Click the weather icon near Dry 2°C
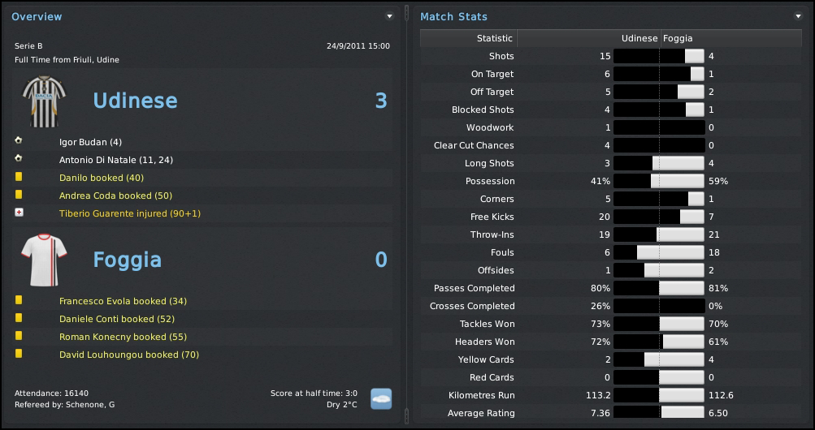The image size is (815, 430). 381,398
